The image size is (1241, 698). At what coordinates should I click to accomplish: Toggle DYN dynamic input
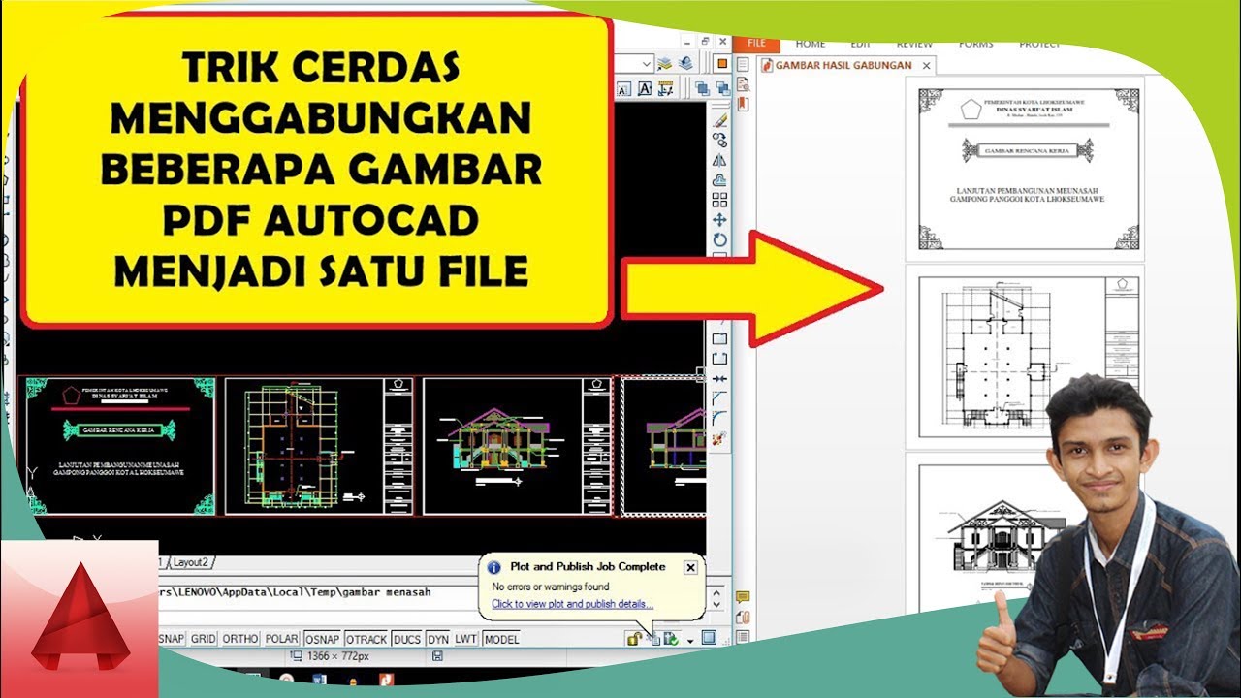438,639
